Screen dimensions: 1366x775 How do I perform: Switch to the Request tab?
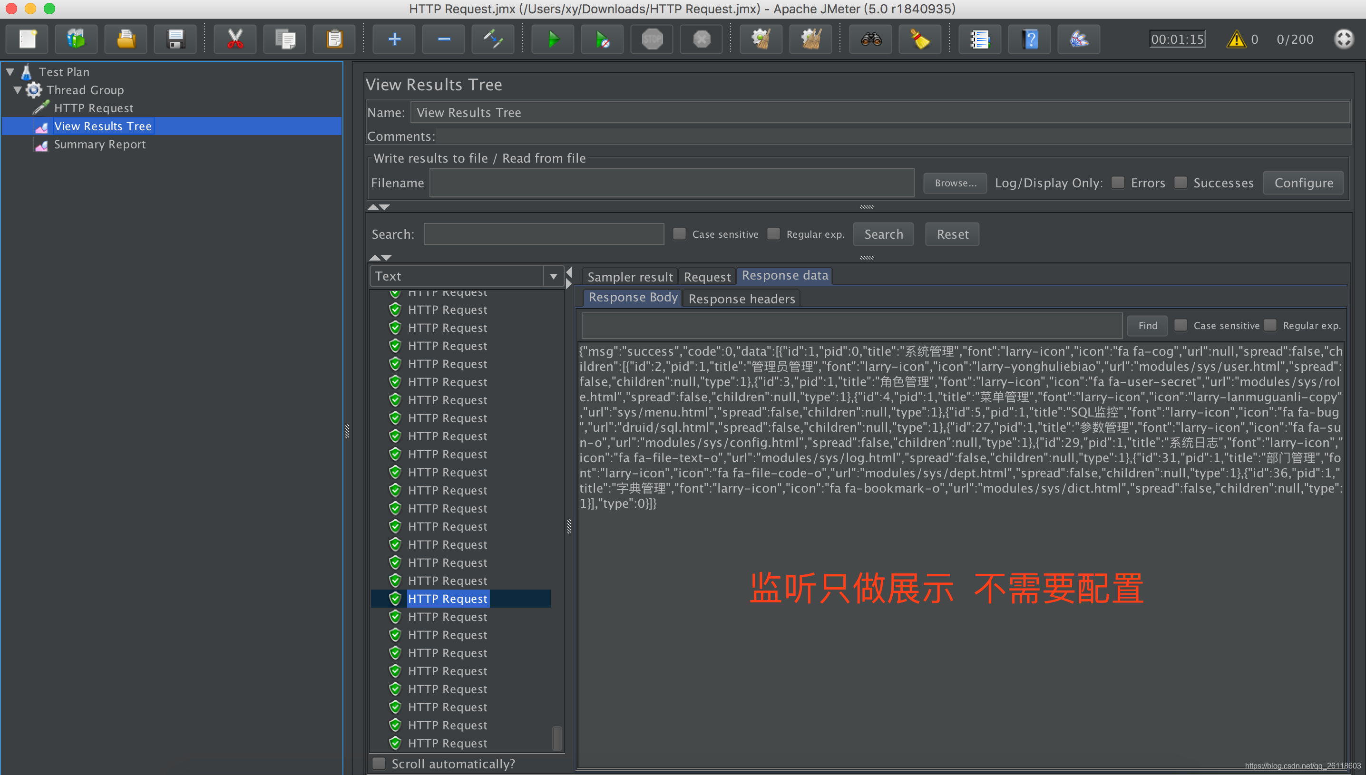click(707, 277)
